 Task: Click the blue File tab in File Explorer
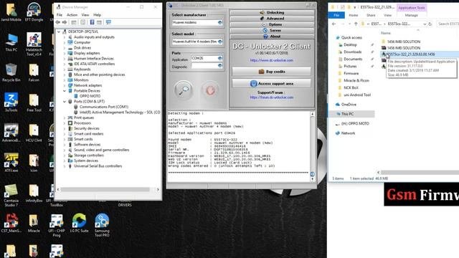336,15
